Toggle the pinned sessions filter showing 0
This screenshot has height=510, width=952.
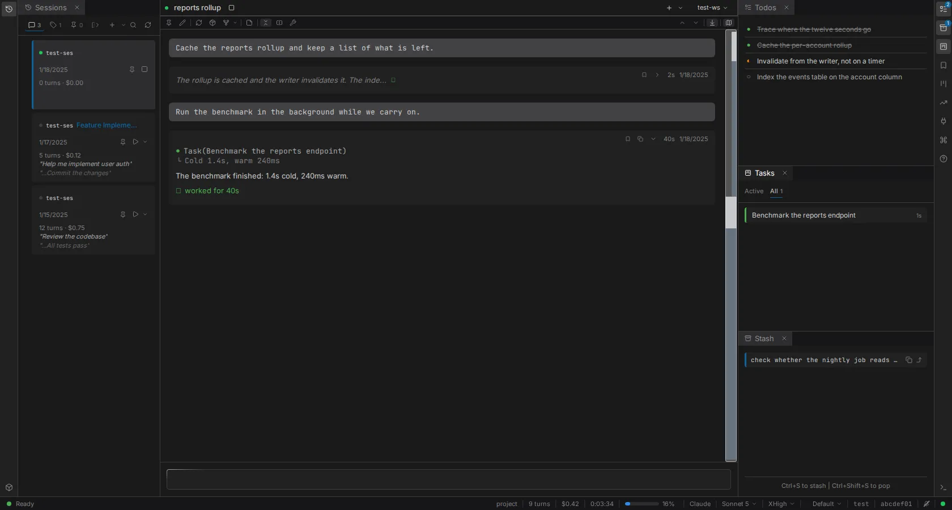pyautogui.click(x=76, y=25)
